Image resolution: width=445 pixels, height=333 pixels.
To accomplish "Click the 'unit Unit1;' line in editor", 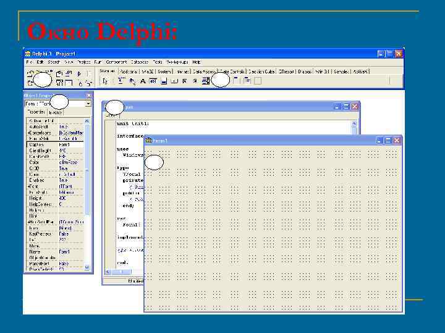I will coord(133,124).
